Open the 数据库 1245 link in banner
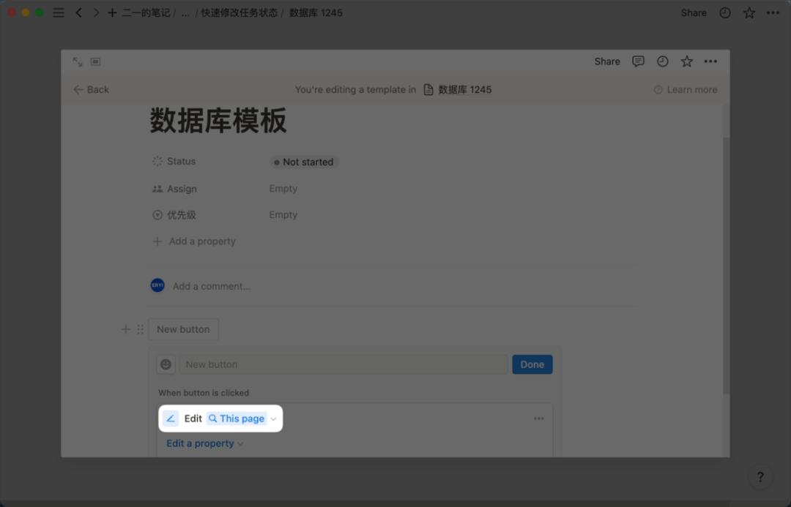Image resolution: width=791 pixels, height=507 pixels. 464,90
